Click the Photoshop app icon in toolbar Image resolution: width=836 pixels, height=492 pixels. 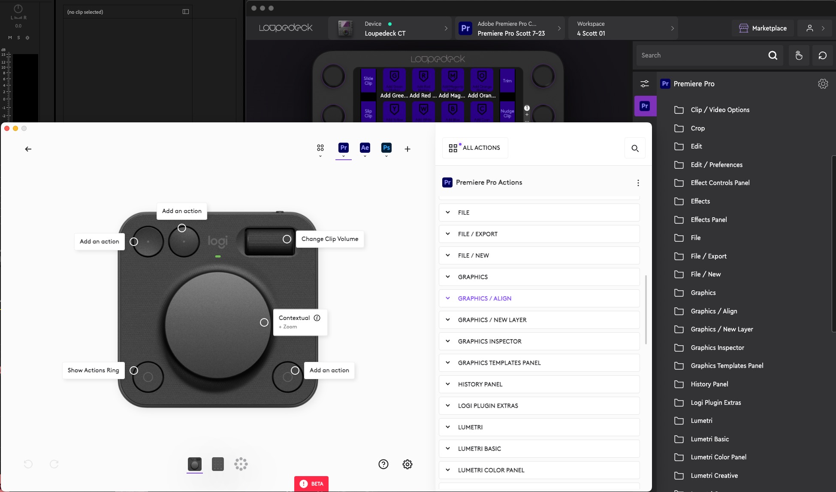click(386, 148)
